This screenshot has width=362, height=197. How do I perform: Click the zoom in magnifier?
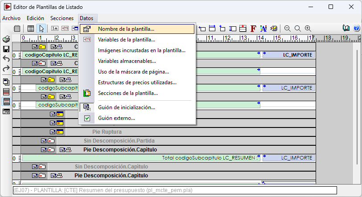pos(308,29)
